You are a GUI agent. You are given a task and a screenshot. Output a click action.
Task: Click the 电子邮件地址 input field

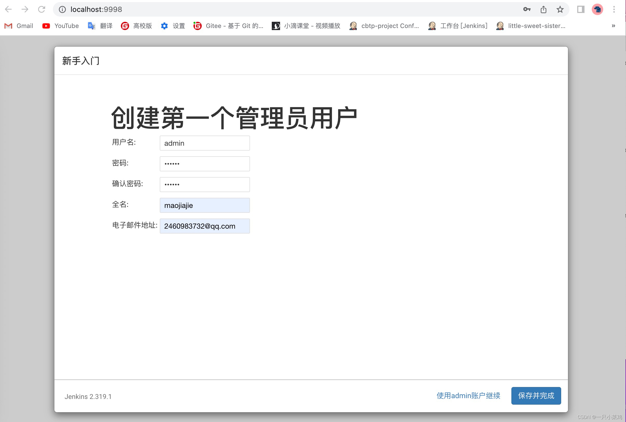pos(205,226)
